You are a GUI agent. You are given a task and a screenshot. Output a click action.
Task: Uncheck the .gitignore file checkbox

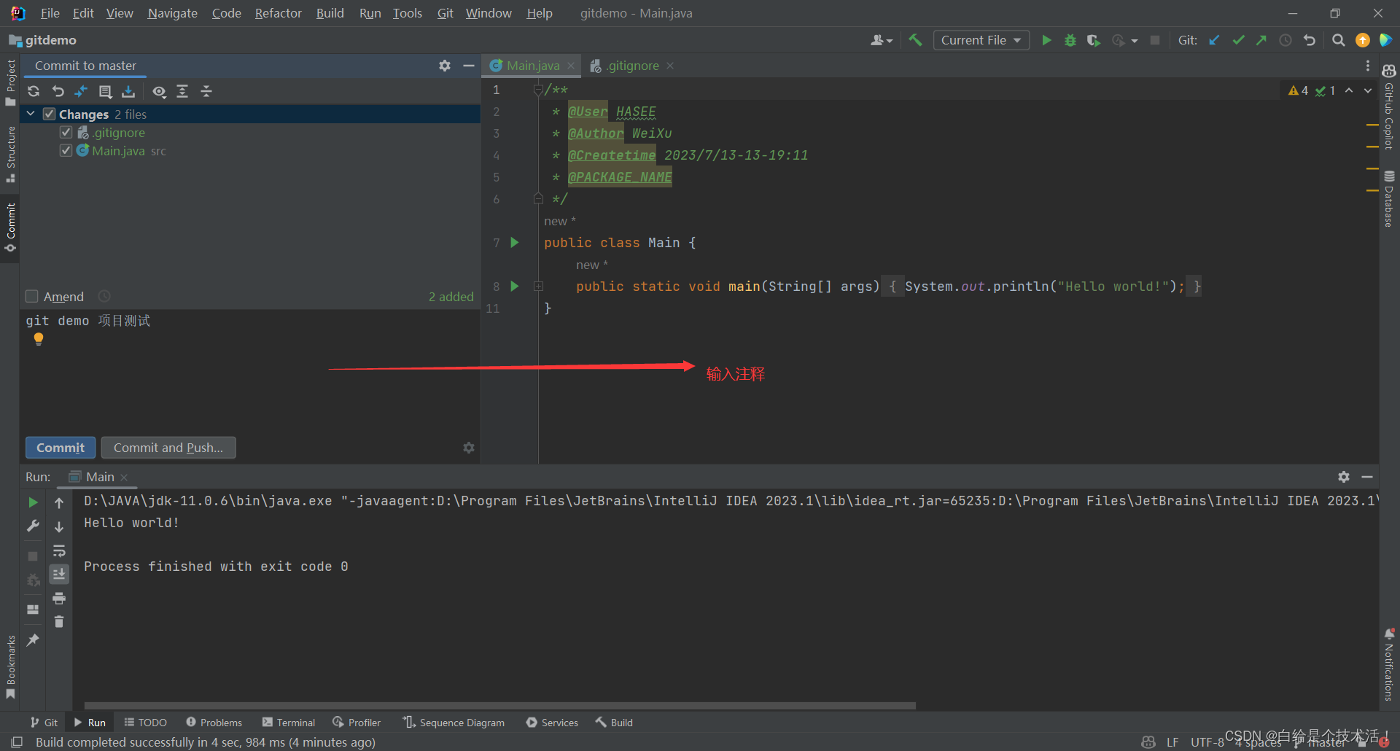pyautogui.click(x=66, y=132)
